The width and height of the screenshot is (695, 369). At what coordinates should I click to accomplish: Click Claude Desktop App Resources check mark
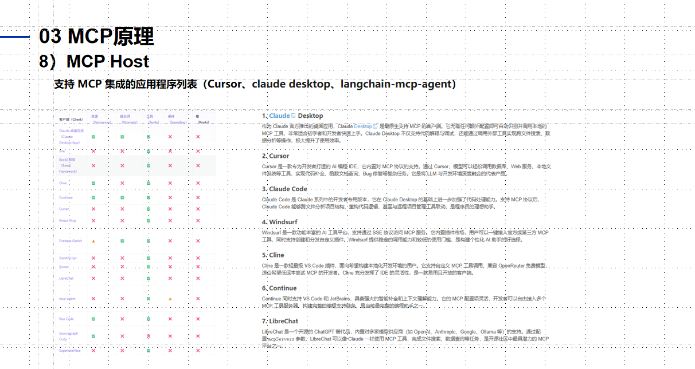pyautogui.click(x=93, y=137)
